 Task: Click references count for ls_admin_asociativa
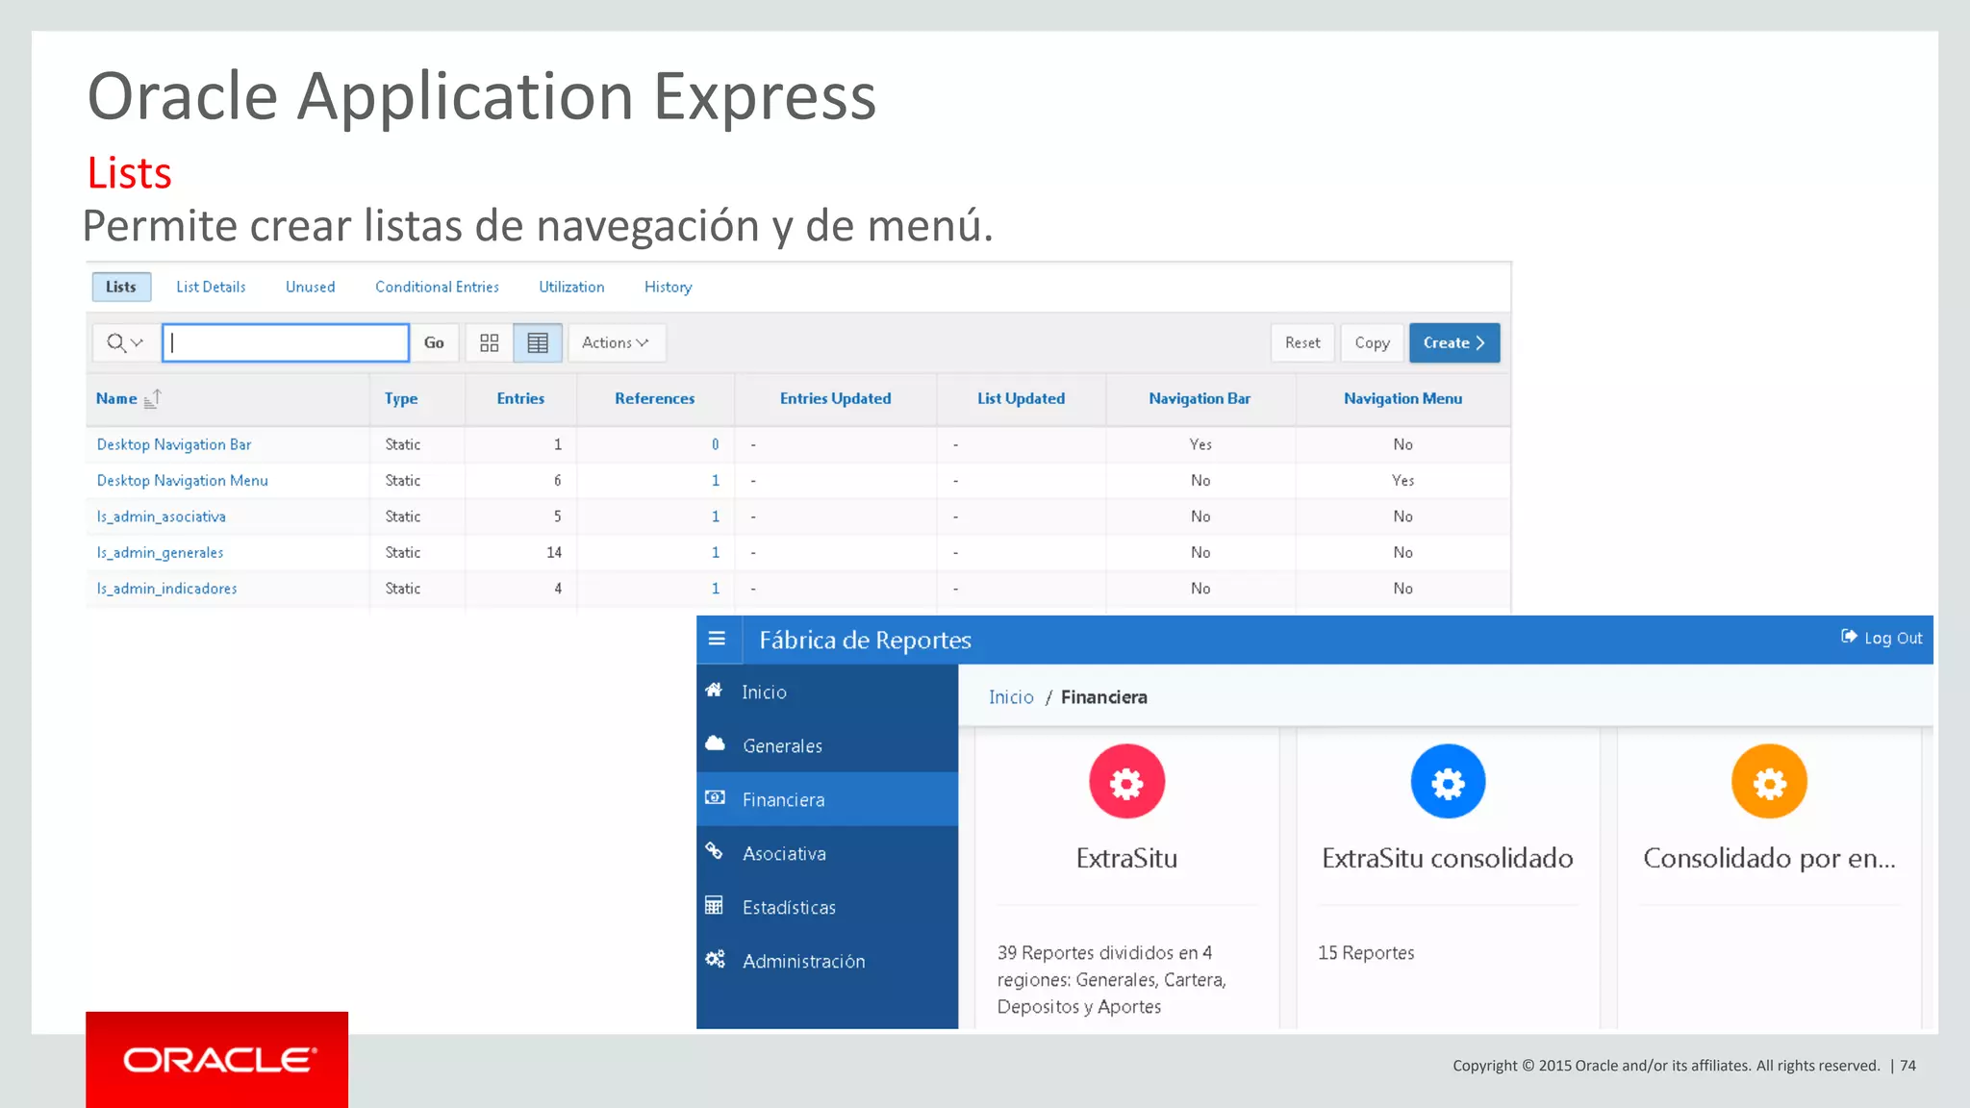715,516
